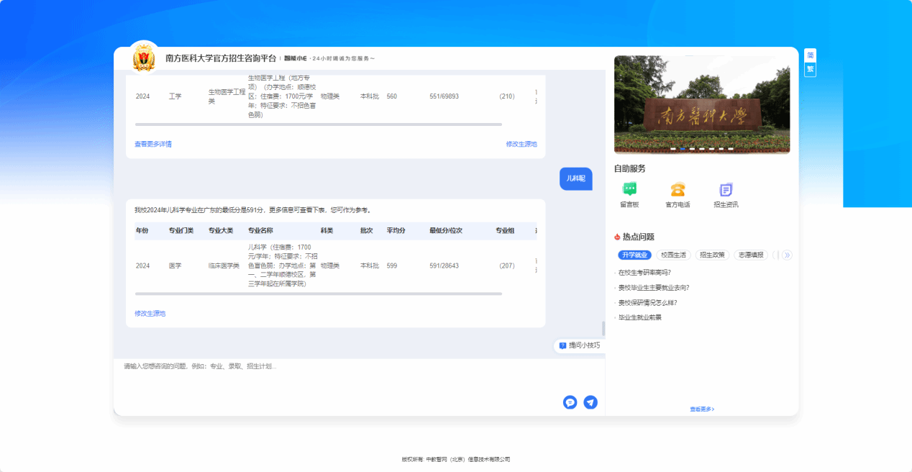Click the horizontal scrollbar under 生物医学工程 table
The width and height of the screenshot is (912, 472).
(318, 124)
